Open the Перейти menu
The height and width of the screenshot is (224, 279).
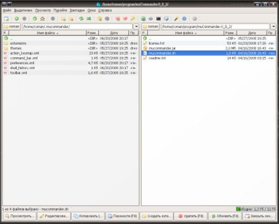tap(60, 10)
